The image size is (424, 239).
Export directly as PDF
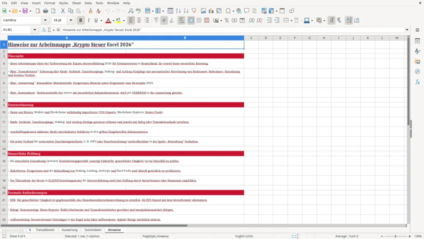(38, 11)
